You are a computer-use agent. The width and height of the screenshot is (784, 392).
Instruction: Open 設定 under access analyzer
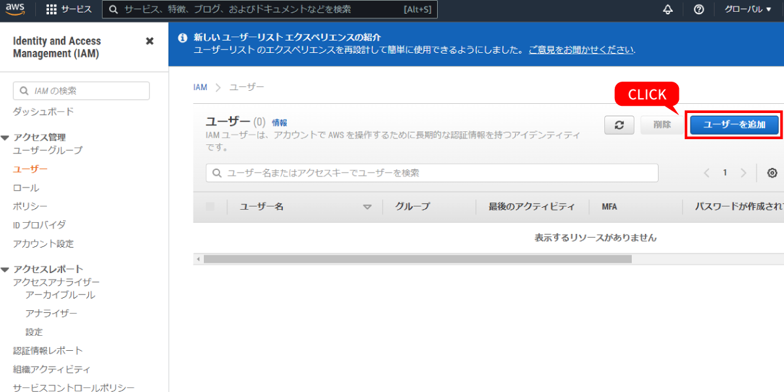(x=34, y=332)
